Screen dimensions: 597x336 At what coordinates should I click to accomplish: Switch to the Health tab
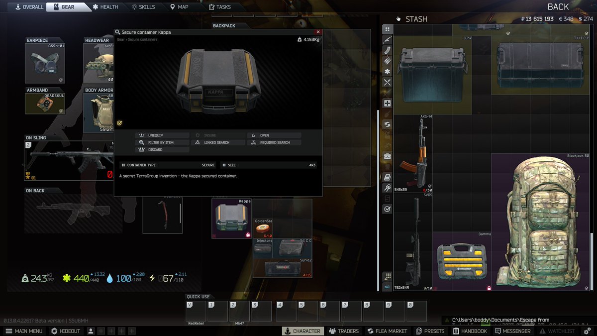(x=105, y=7)
